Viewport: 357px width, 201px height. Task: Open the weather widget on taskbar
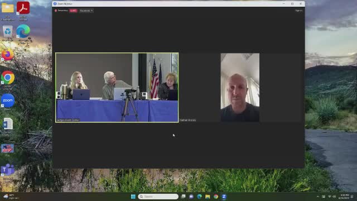point(11,197)
